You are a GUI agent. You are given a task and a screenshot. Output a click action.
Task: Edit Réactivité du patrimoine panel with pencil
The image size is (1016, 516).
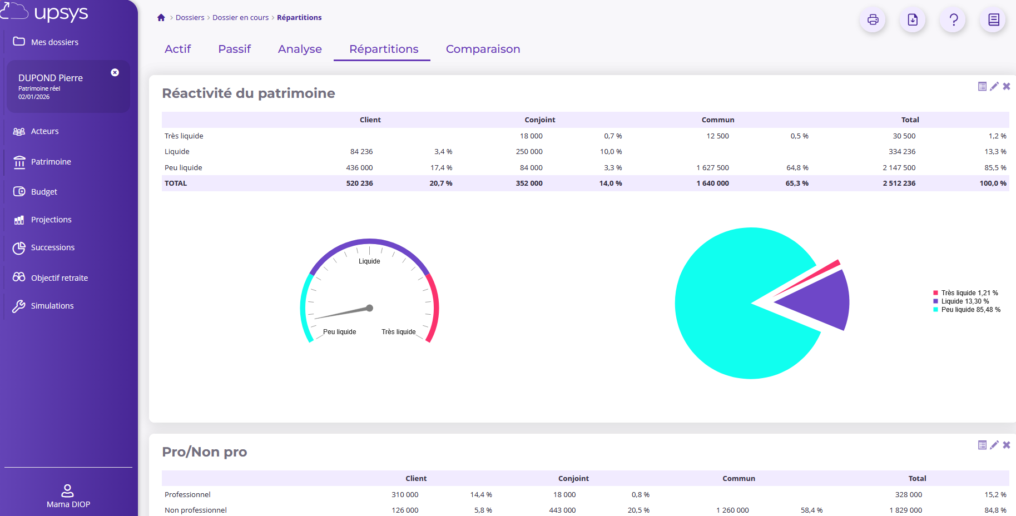click(x=994, y=86)
